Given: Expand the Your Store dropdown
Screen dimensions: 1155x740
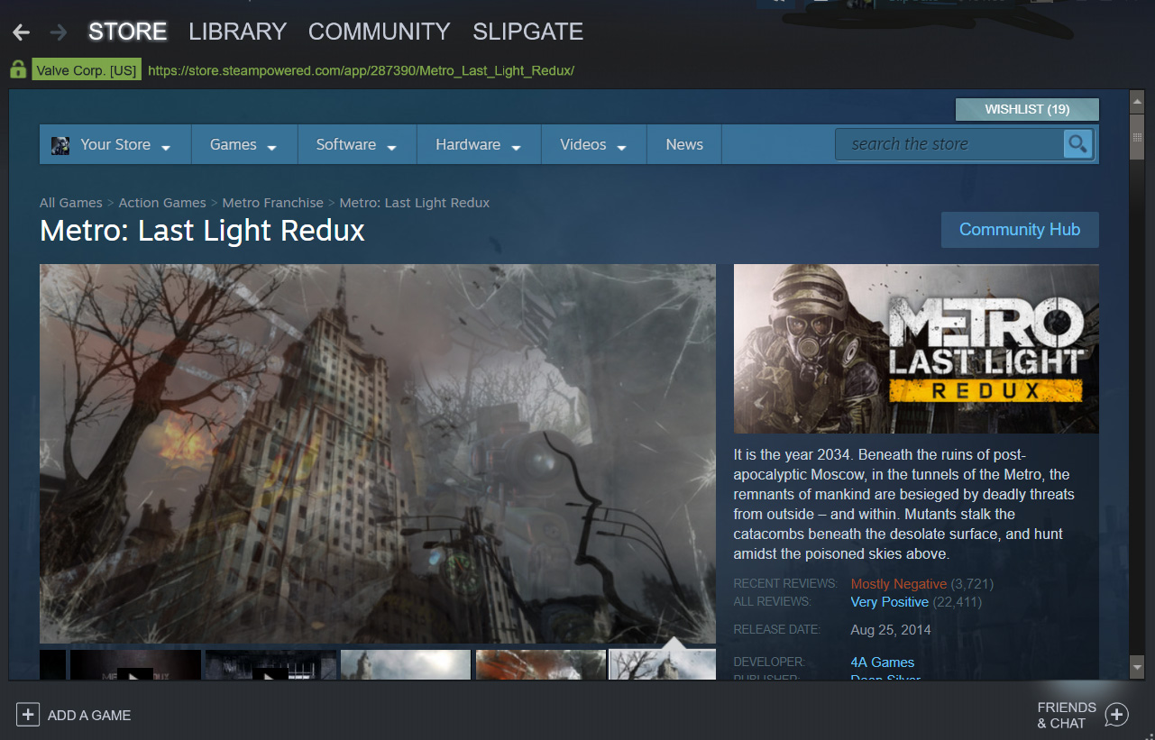Looking at the screenshot, I should click(115, 144).
